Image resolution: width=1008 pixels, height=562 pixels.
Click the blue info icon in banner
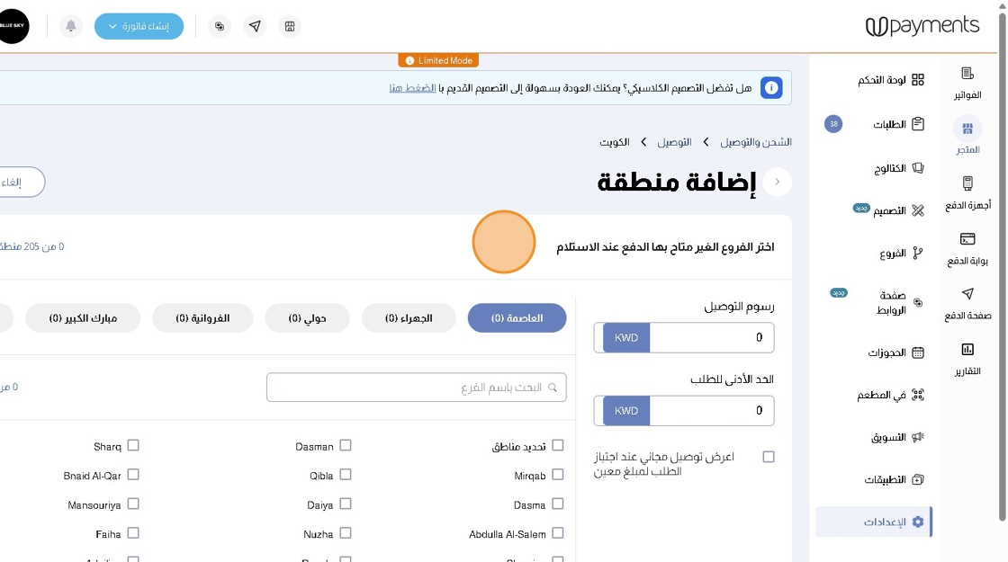(771, 88)
